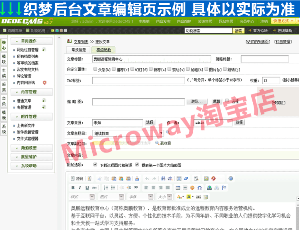Uncheck 提取第一个图片为缩略图 option
The width and height of the screenshot is (300, 230).
click(x=137, y=165)
